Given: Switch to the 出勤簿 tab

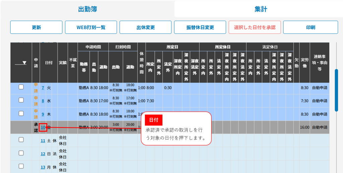Looking at the screenshot, I should pos(87,9).
